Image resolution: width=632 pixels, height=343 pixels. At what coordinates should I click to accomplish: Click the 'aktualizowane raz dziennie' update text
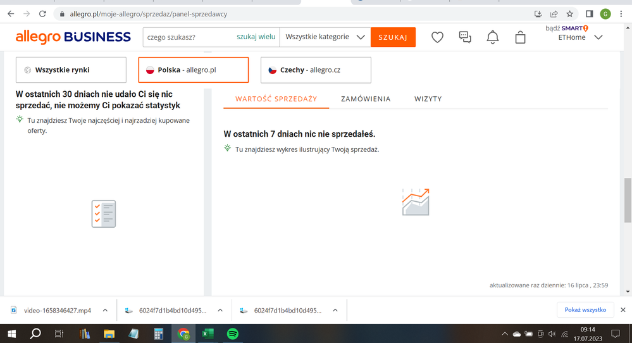click(548, 285)
